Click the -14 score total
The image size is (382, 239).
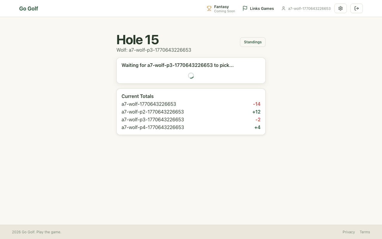click(x=257, y=104)
